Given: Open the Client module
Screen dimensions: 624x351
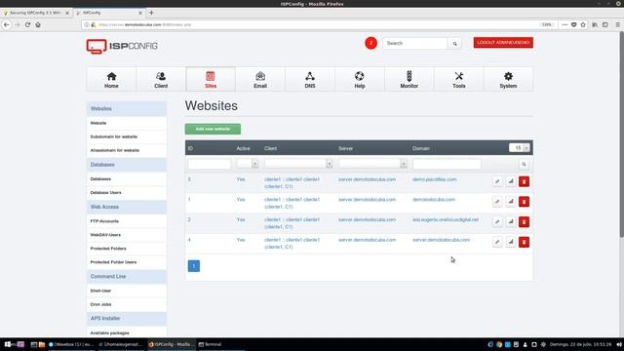Looking at the screenshot, I should [x=161, y=79].
